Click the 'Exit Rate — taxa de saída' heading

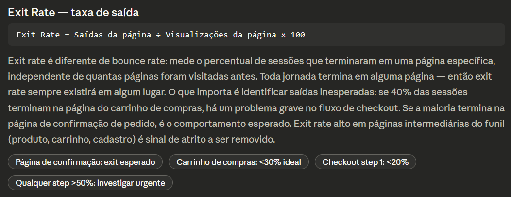[x=73, y=12]
